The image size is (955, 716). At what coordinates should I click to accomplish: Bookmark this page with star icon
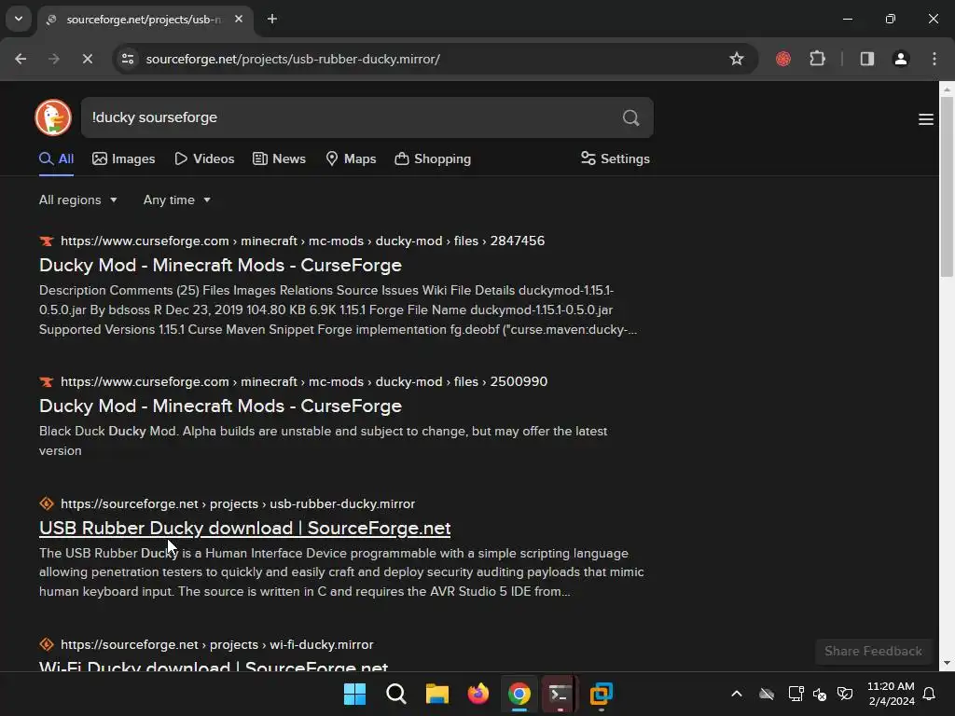pyautogui.click(x=737, y=59)
